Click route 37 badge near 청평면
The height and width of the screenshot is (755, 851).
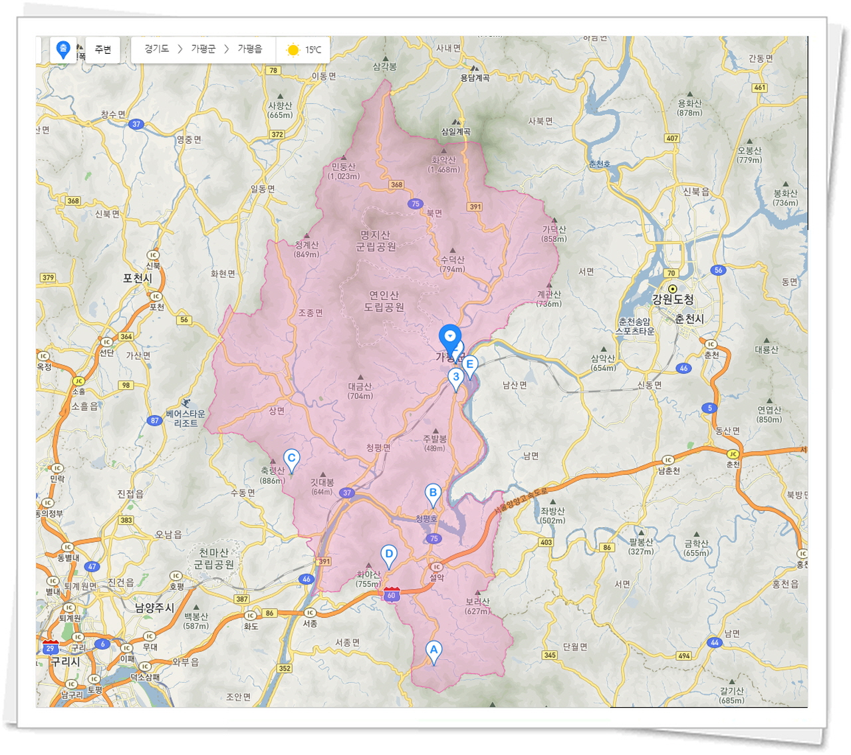pos(347,493)
